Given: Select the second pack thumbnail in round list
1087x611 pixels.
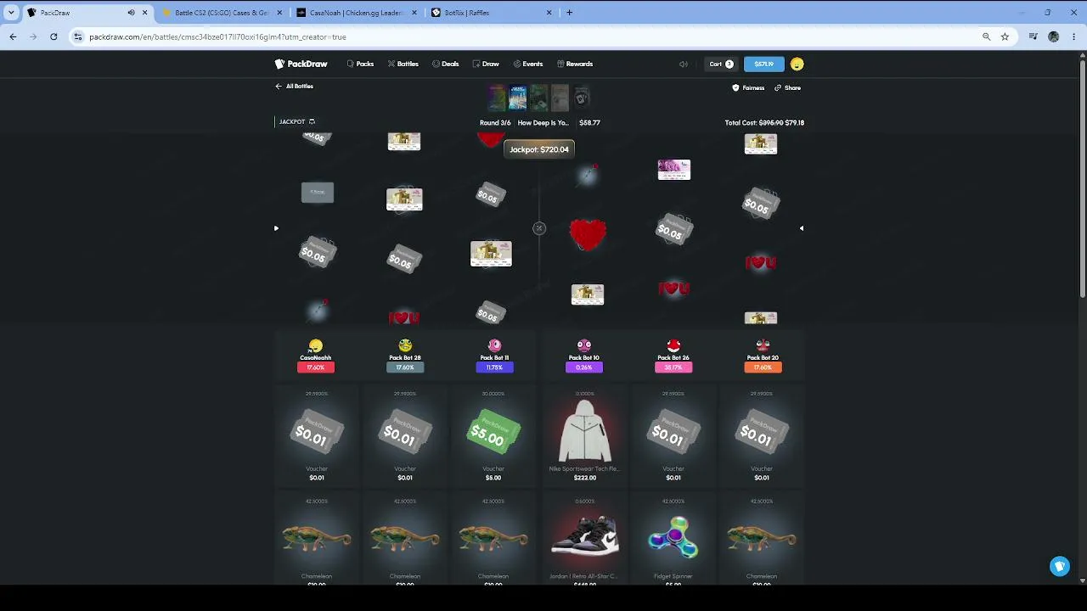Looking at the screenshot, I should pyautogui.click(x=518, y=98).
